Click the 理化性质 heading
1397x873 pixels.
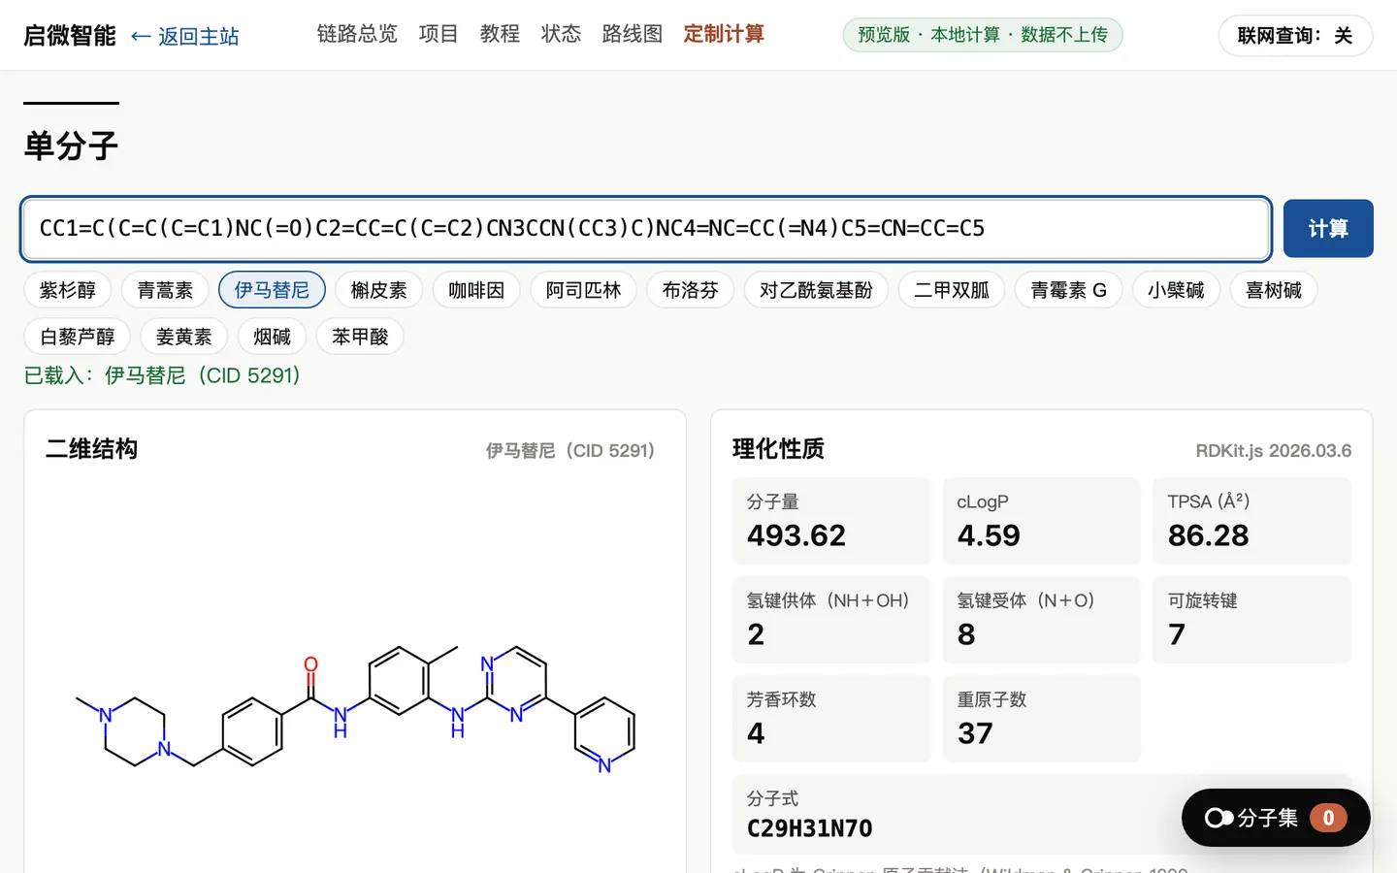[778, 449]
